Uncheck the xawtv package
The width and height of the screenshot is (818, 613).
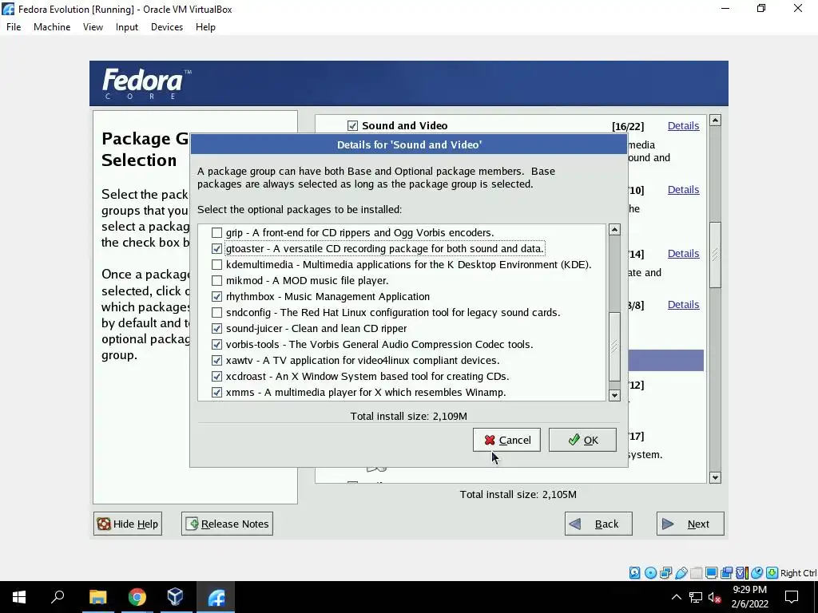(x=216, y=360)
